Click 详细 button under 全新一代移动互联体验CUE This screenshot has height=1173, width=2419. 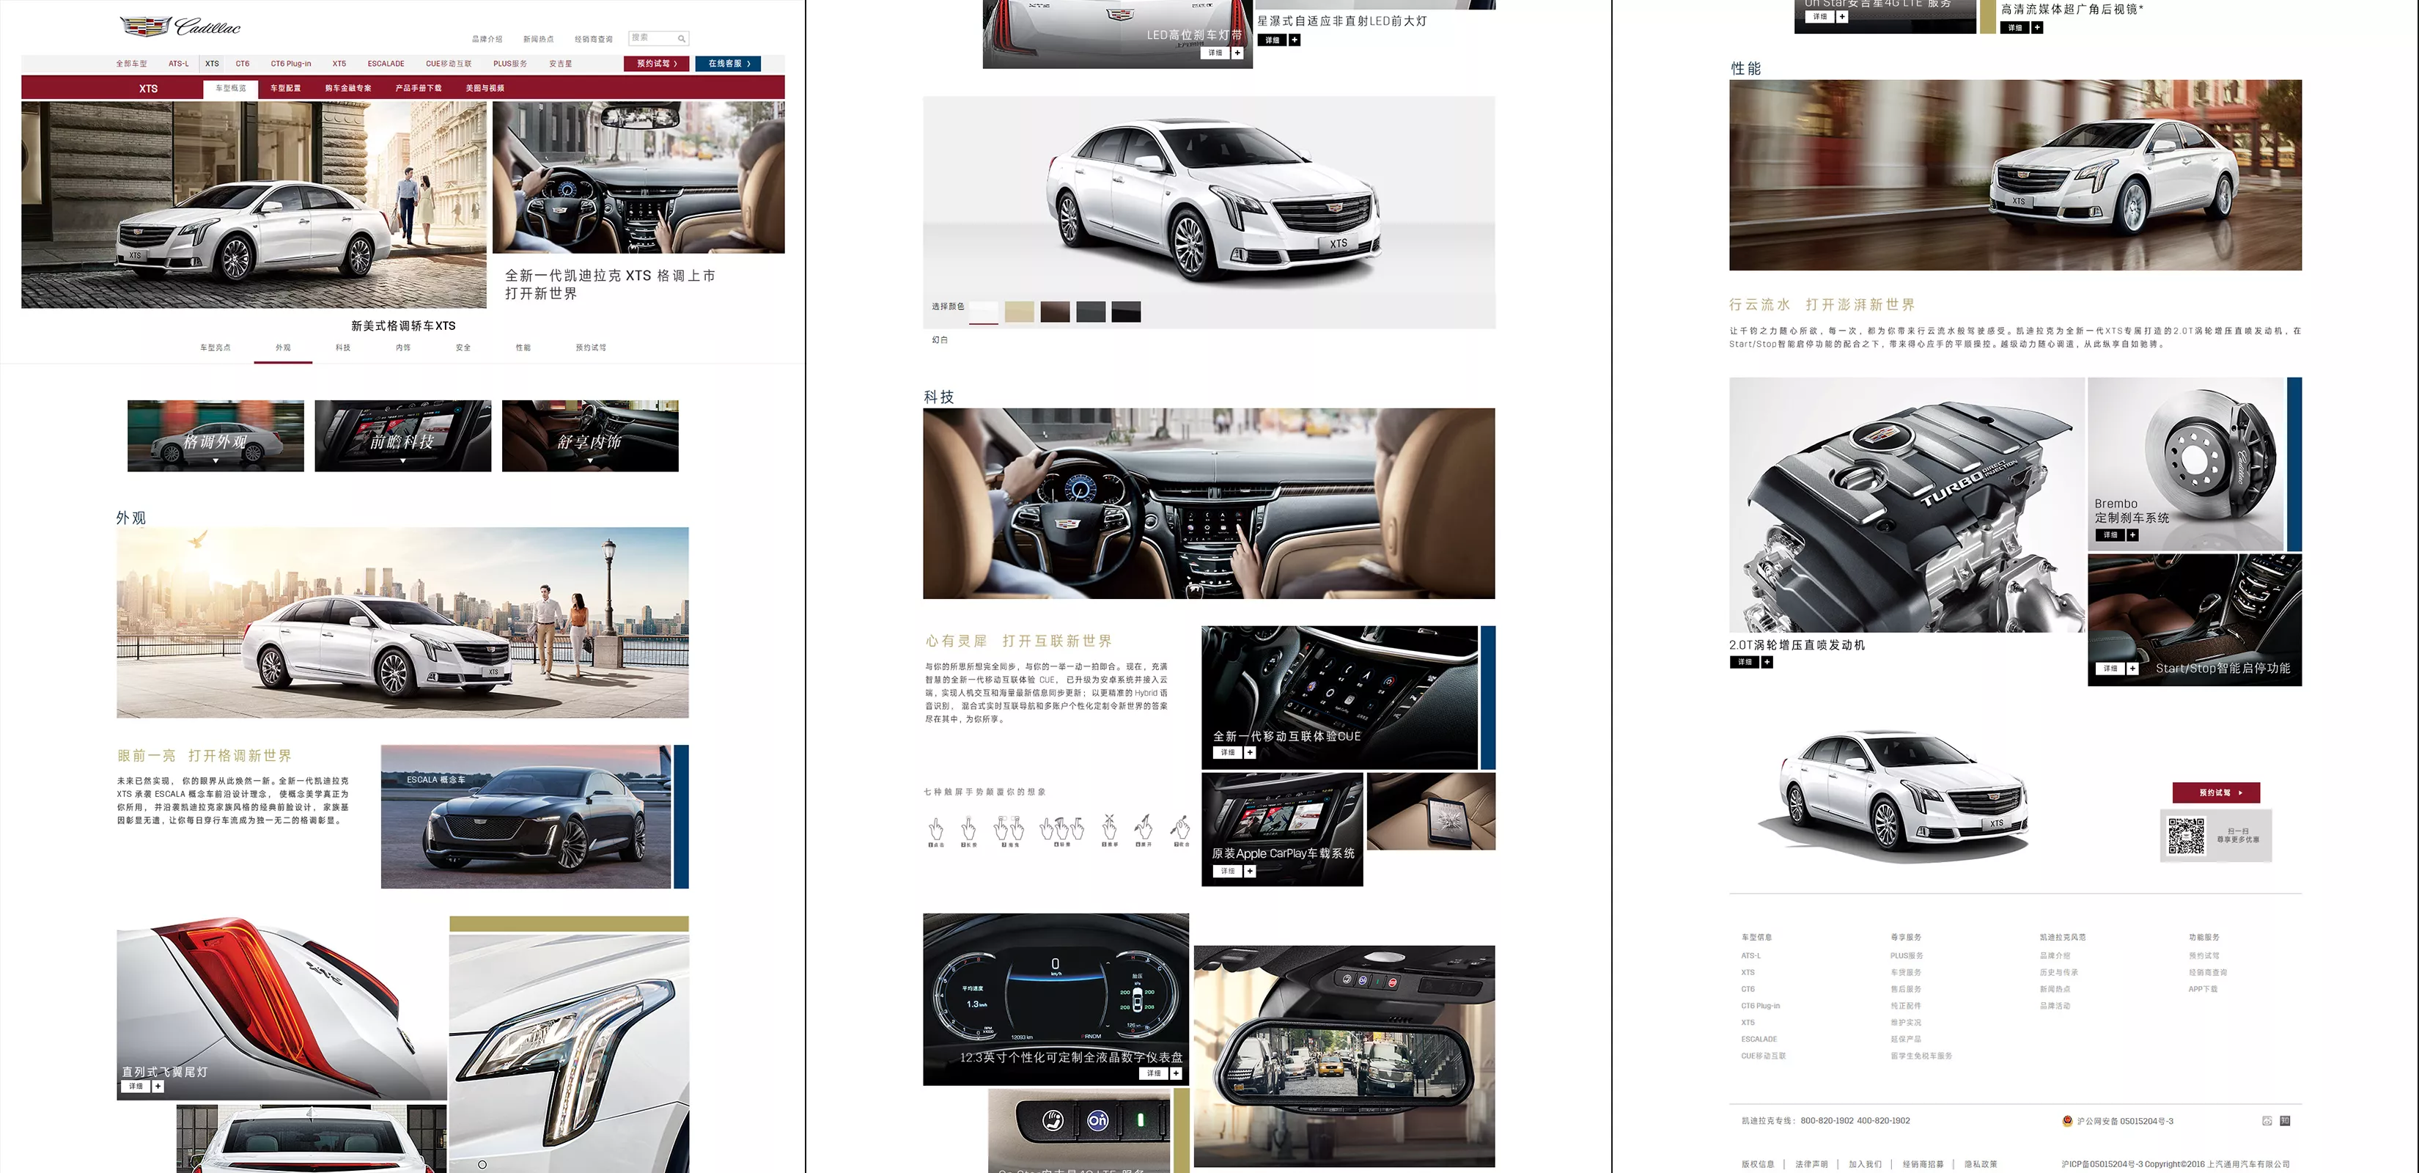[1229, 752]
